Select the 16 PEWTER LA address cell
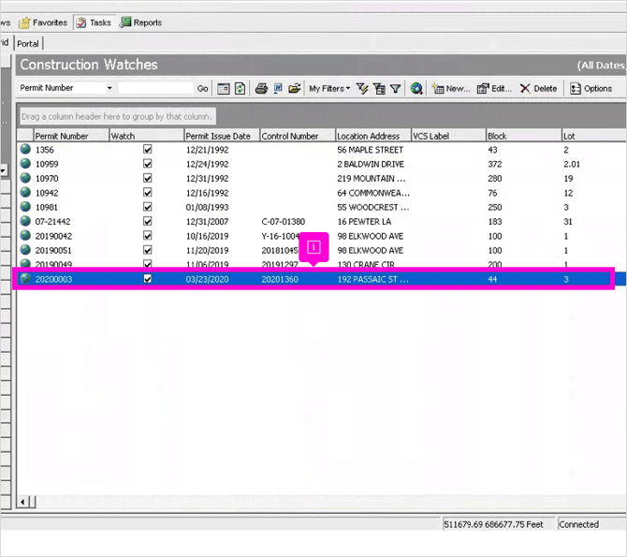Image resolution: width=627 pixels, height=557 pixels. pos(364,222)
